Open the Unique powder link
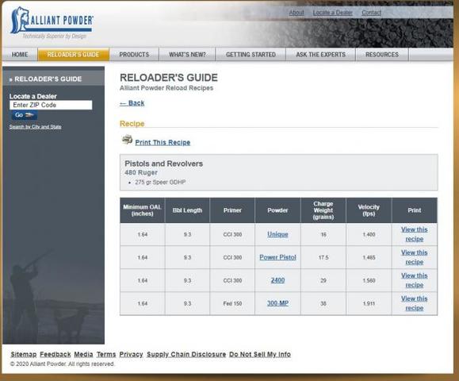 (277, 234)
